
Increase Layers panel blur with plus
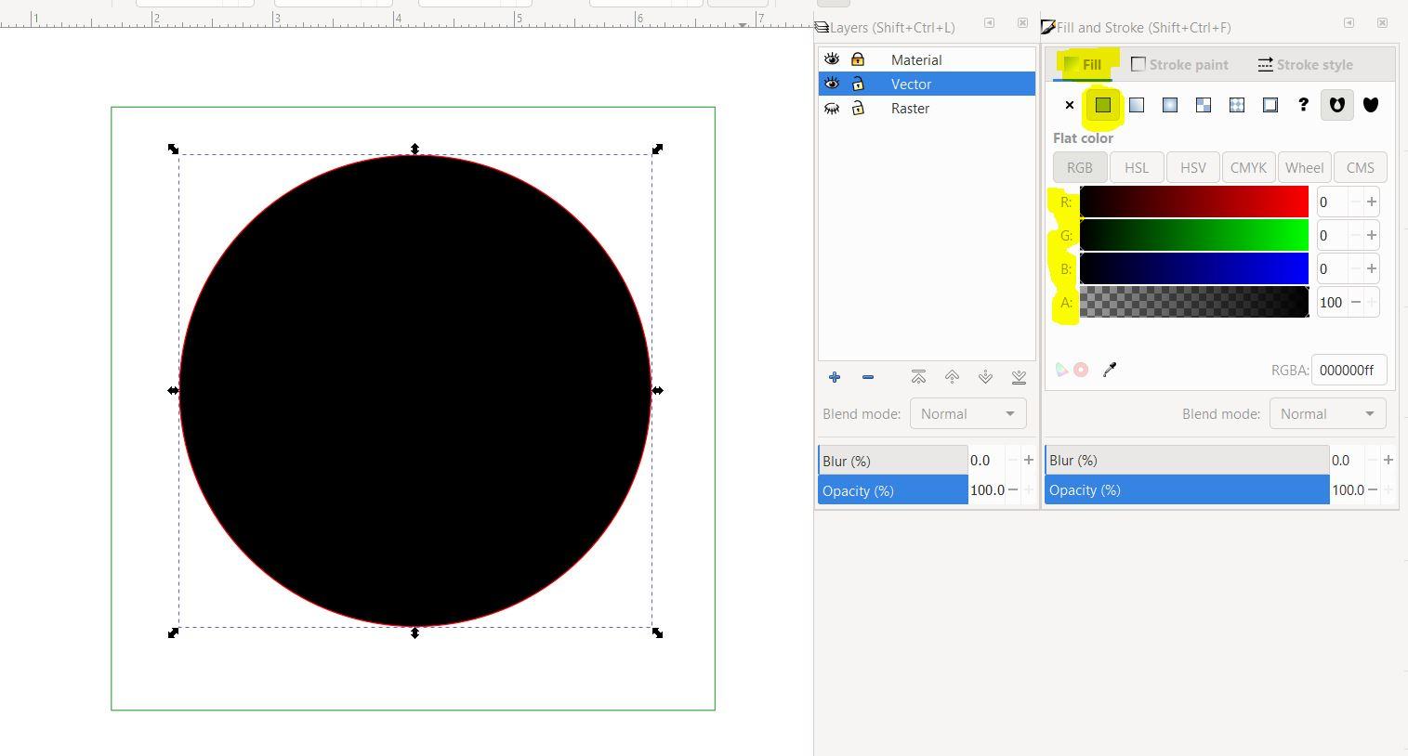coord(1028,460)
